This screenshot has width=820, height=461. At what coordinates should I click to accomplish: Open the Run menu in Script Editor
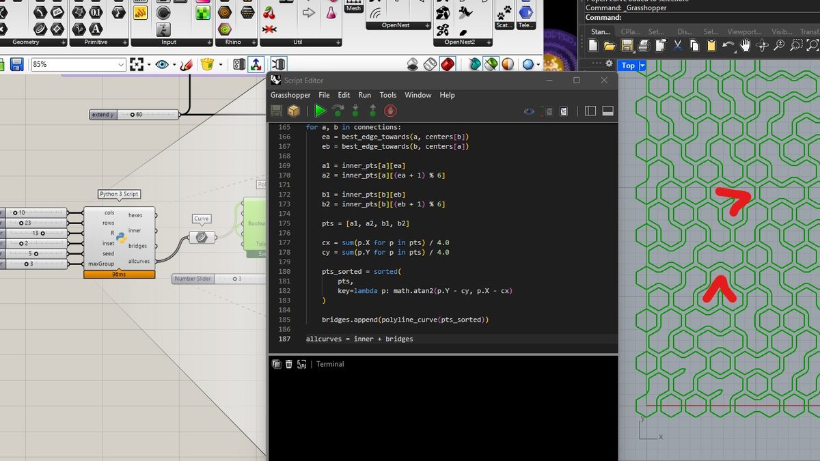365,95
